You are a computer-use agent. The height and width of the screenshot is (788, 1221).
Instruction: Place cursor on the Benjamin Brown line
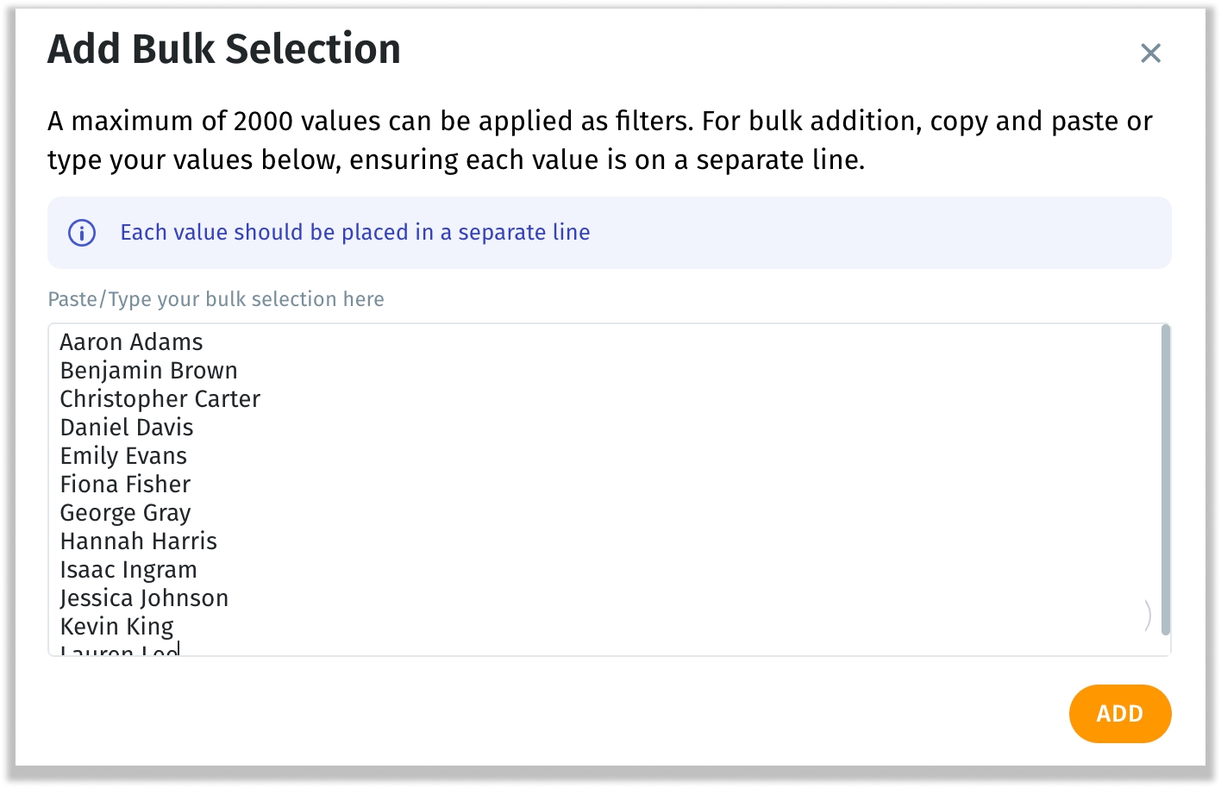(x=148, y=371)
